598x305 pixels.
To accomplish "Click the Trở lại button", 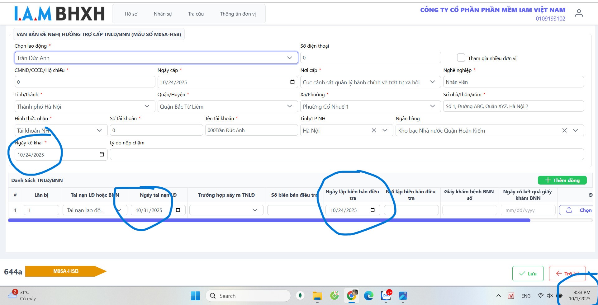I will tap(567, 274).
